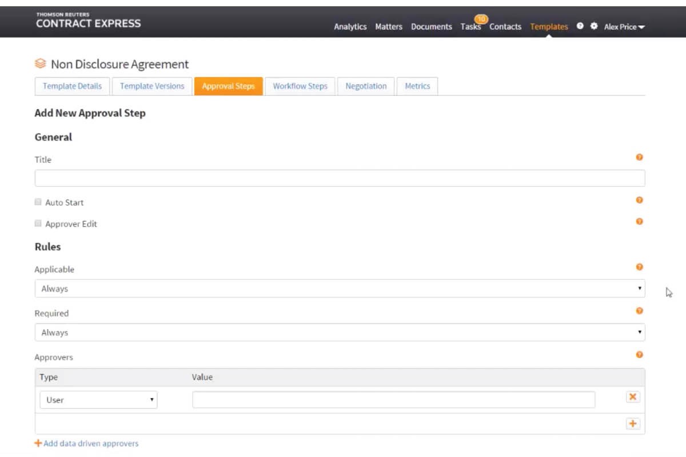Open the approver Type dropdown showing User
686x457 pixels.
[x=98, y=400]
